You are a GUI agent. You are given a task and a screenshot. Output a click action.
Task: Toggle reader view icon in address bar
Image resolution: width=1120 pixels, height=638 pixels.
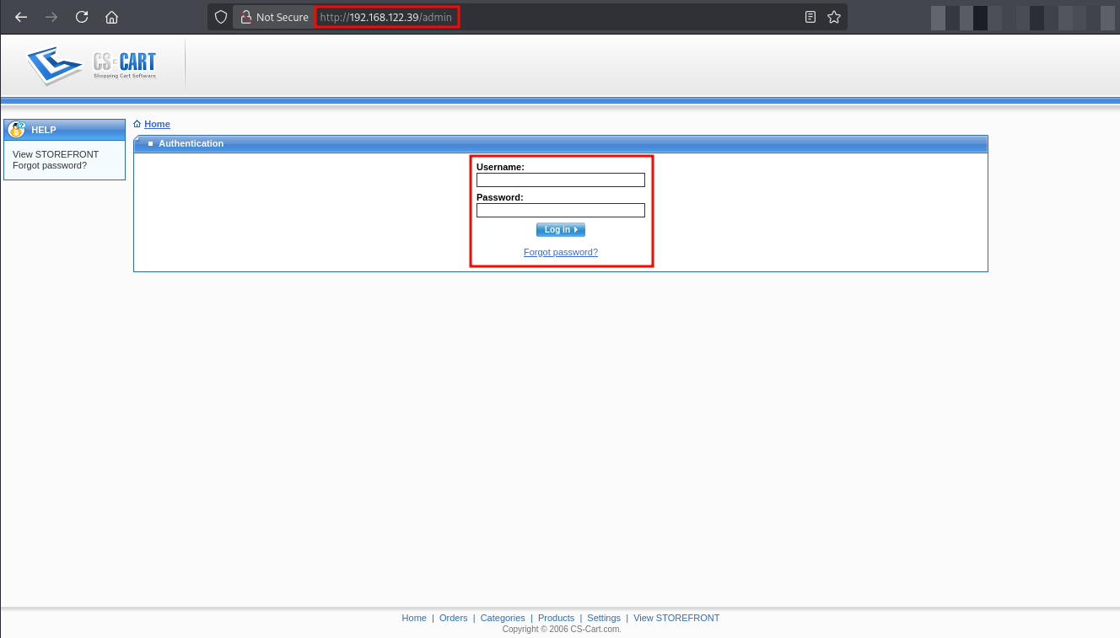click(x=810, y=17)
